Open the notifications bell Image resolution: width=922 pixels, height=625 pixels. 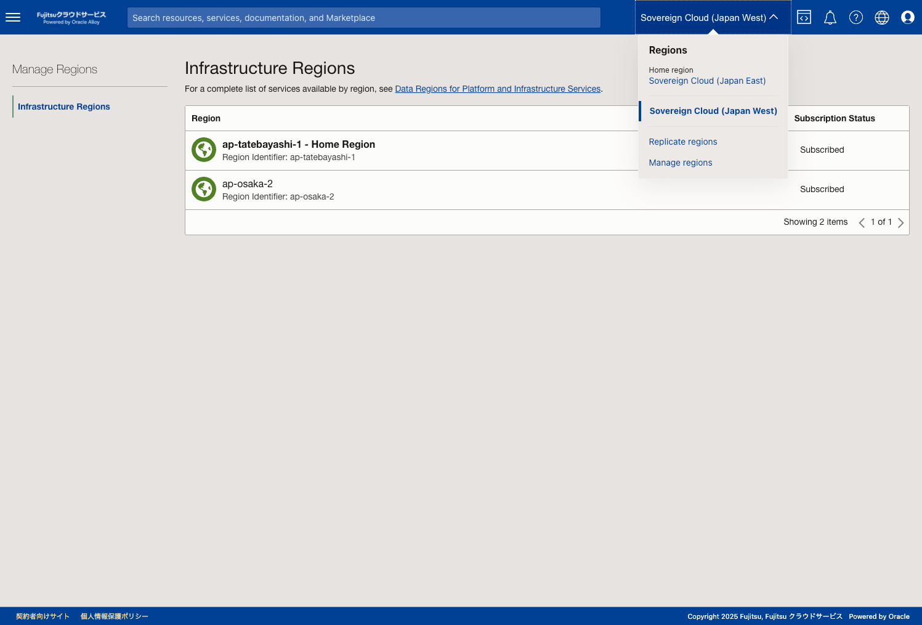point(830,17)
